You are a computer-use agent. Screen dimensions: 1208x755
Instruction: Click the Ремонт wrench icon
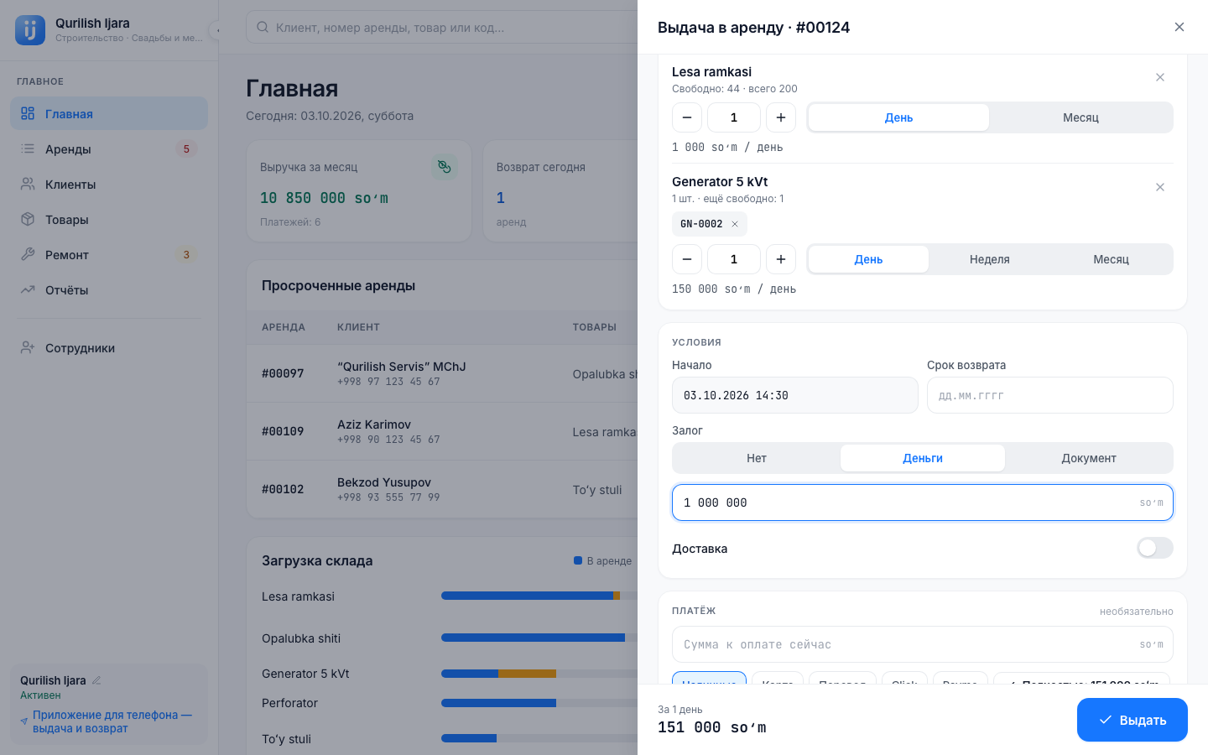[x=28, y=254]
